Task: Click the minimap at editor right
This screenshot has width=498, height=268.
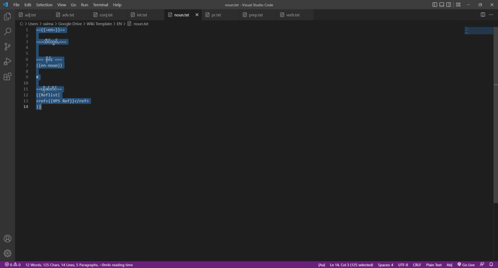Action: point(479,30)
